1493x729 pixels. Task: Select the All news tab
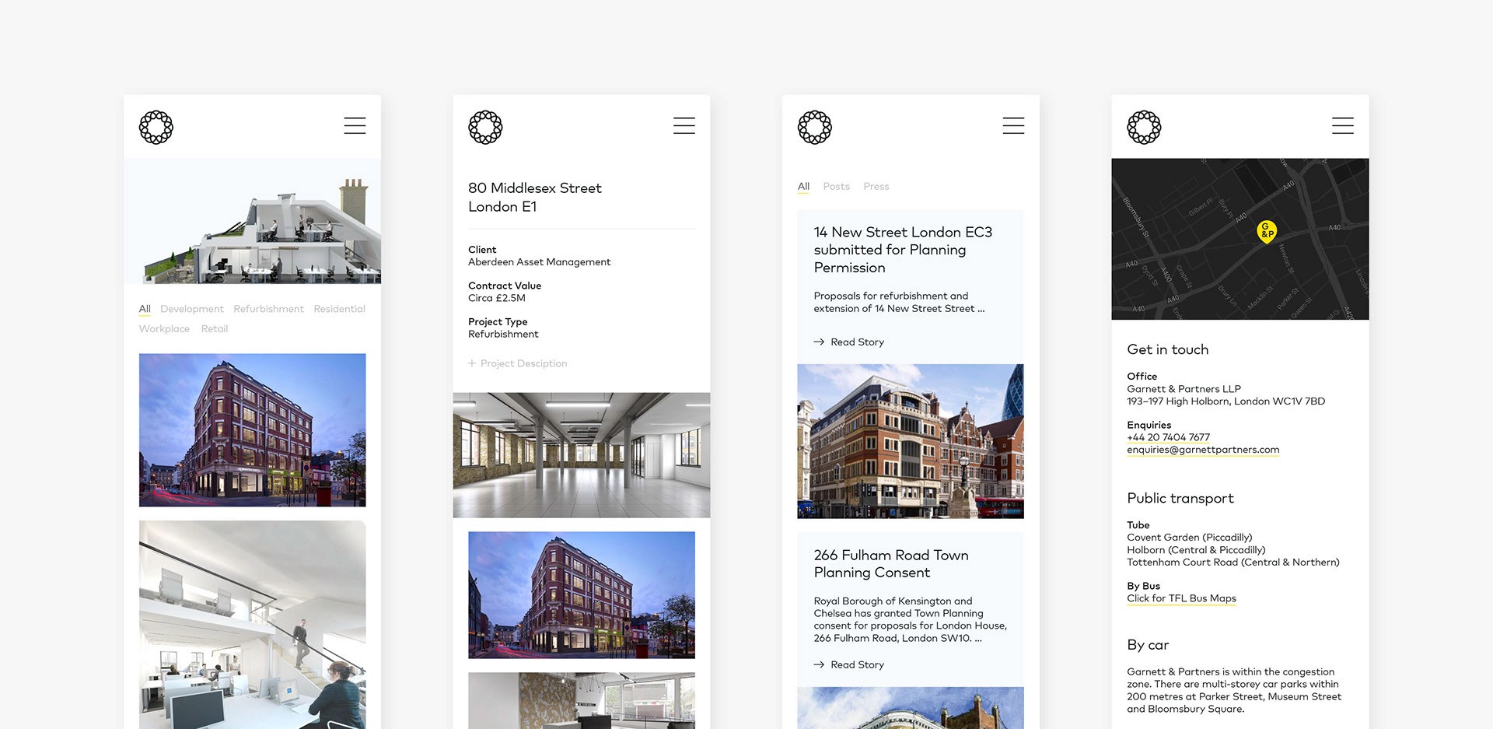[803, 187]
